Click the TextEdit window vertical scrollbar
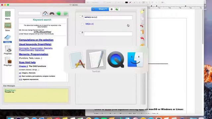The image size is (212, 119). [x=203, y=27]
